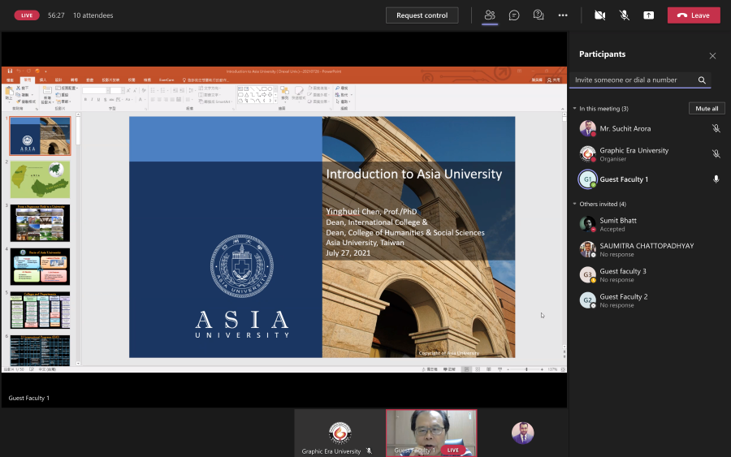The width and height of the screenshot is (731, 457).
Task: Open the meeting chat icon
Action: [x=514, y=15]
